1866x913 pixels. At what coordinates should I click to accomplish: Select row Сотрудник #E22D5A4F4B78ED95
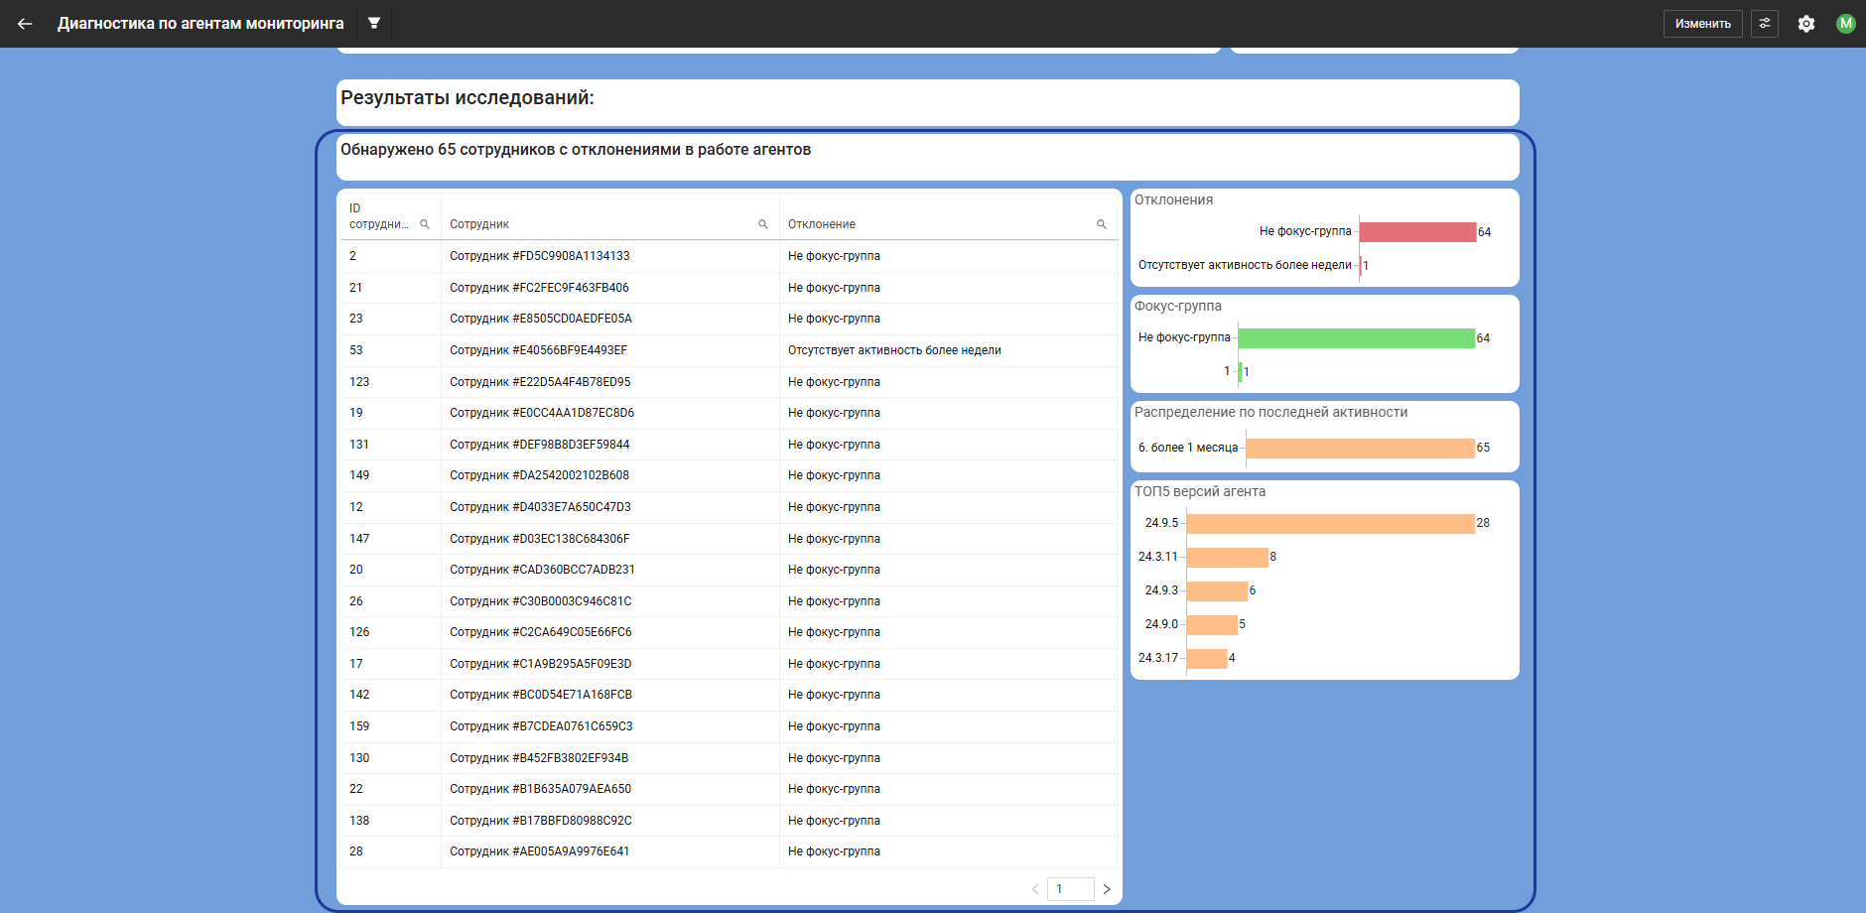(730, 382)
